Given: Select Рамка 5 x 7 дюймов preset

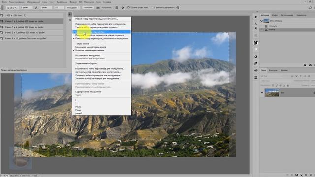Looking at the screenshot, I should [31, 32].
